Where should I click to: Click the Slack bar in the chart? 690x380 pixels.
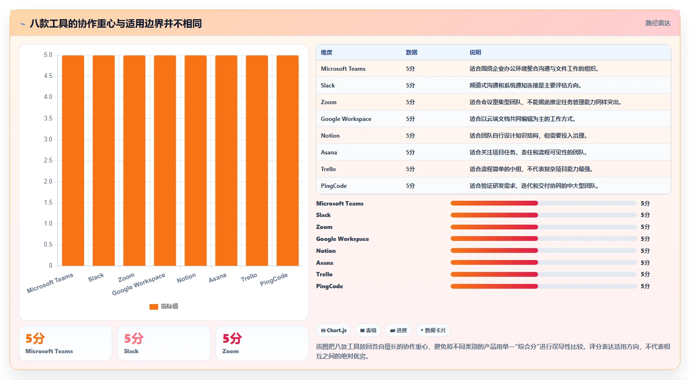pyautogui.click(x=104, y=161)
